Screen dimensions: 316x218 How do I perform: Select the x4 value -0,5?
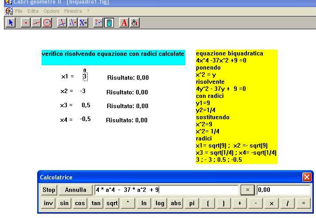point(86,119)
